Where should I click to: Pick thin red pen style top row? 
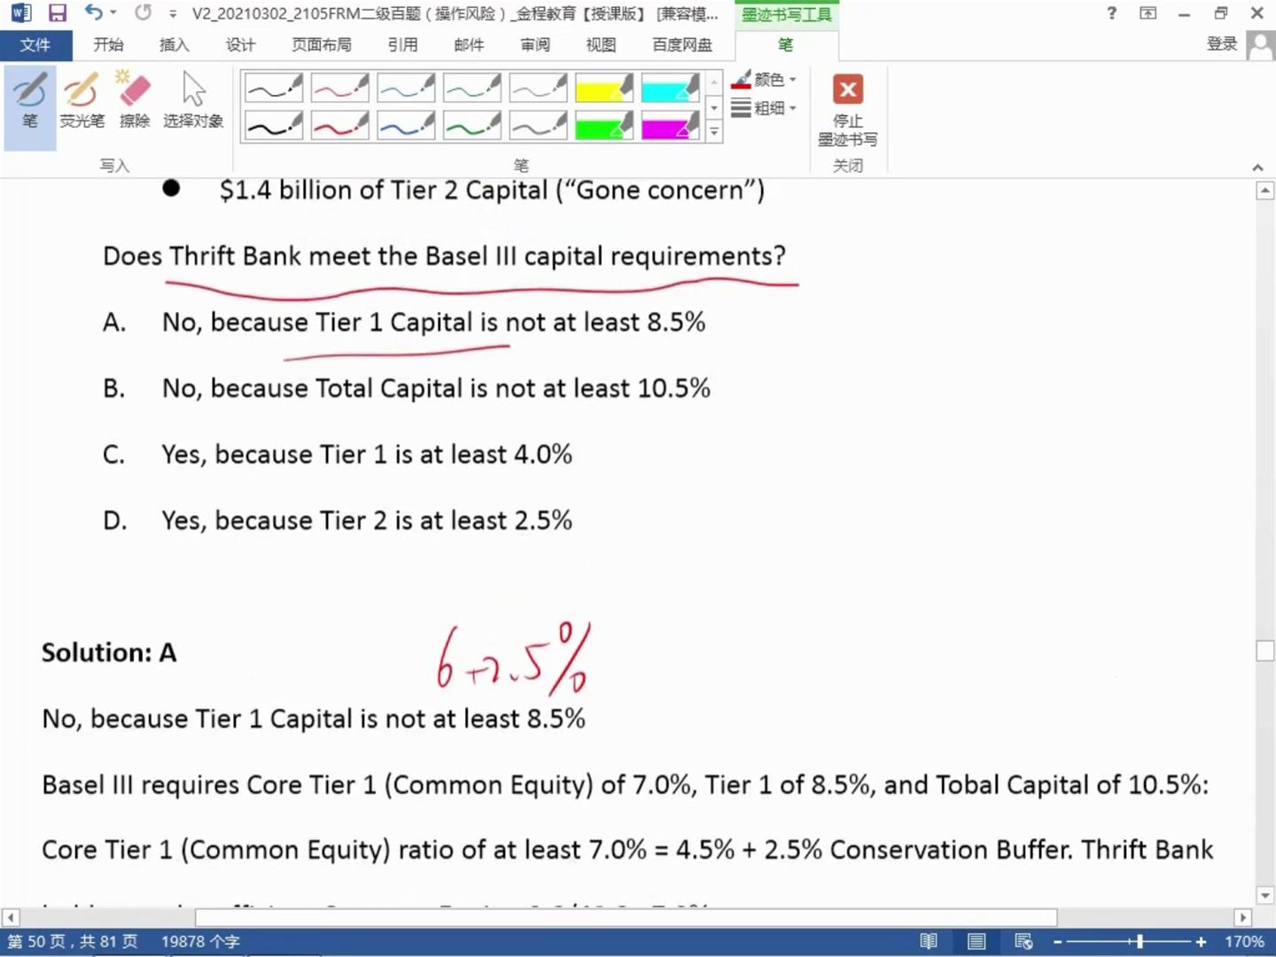point(340,89)
